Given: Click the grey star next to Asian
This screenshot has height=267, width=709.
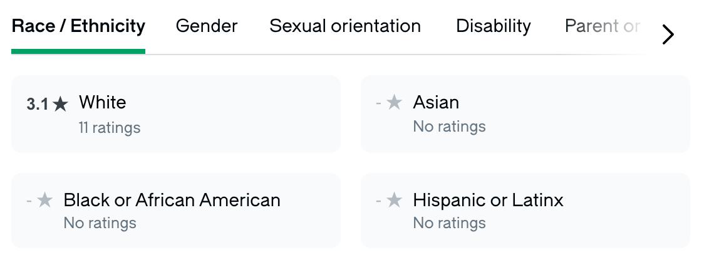Looking at the screenshot, I should (x=394, y=102).
